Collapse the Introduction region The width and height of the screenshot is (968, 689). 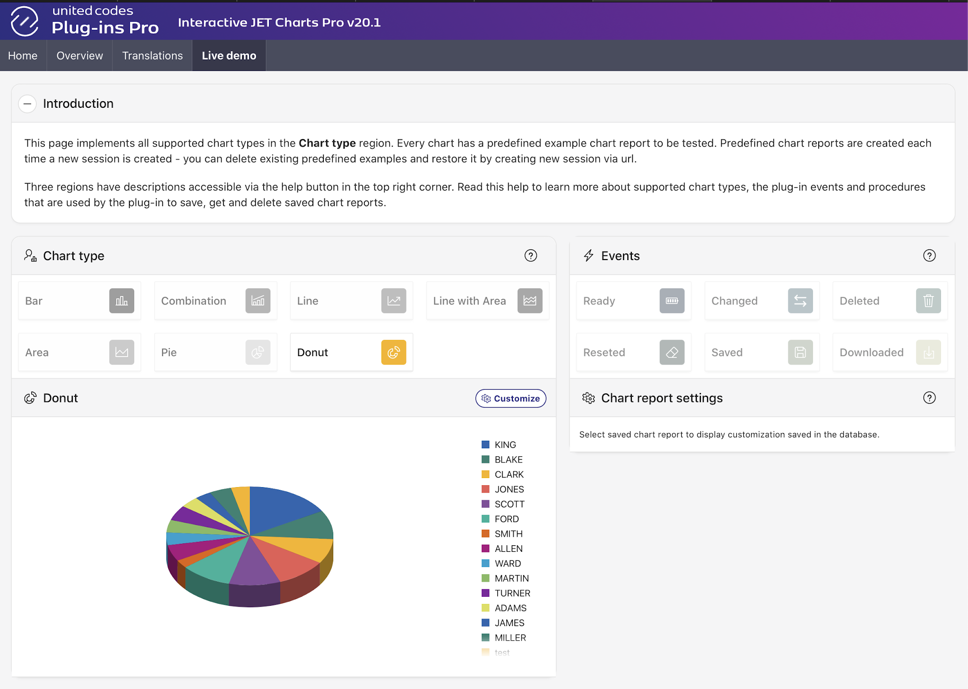27,104
